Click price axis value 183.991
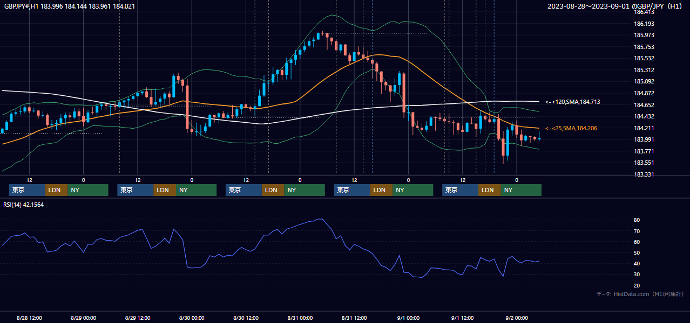 click(644, 139)
